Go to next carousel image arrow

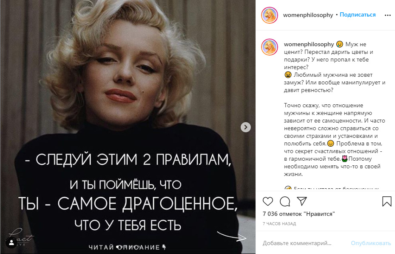(246, 127)
